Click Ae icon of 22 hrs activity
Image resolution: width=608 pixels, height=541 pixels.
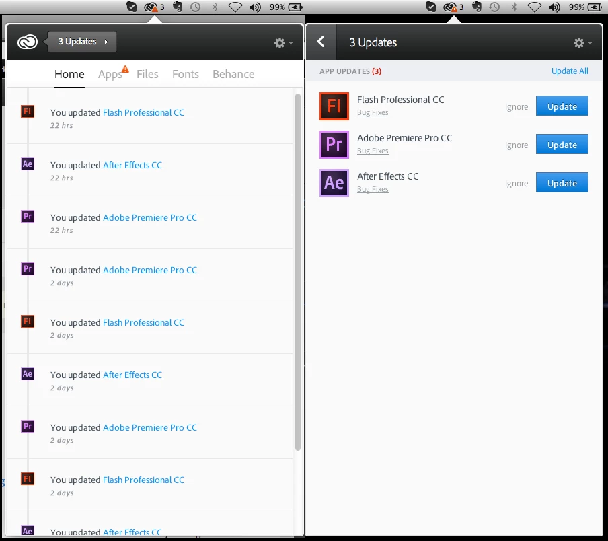pos(28,164)
